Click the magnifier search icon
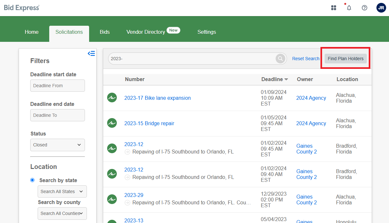The width and height of the screenshot is (389, 223). click(x=280, y=59)
